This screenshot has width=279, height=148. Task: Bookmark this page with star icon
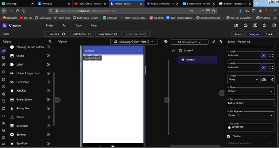click(x=214, y=11)
